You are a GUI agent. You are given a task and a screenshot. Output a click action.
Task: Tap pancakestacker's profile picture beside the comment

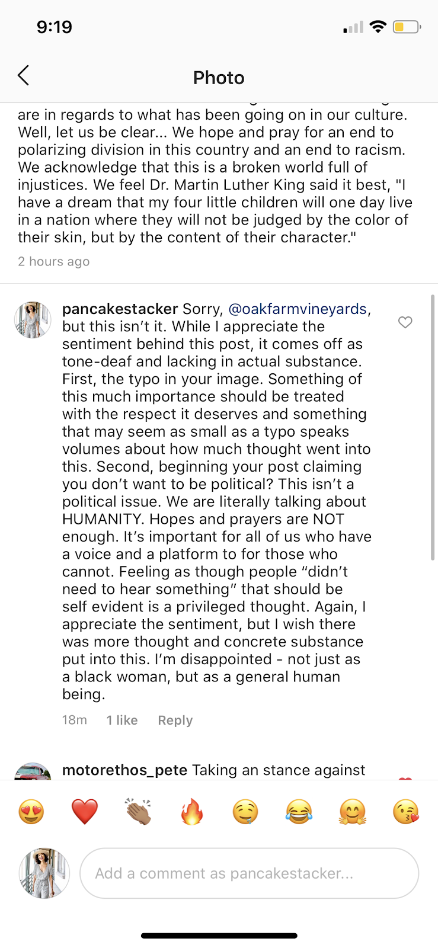[x=33, y=320]
